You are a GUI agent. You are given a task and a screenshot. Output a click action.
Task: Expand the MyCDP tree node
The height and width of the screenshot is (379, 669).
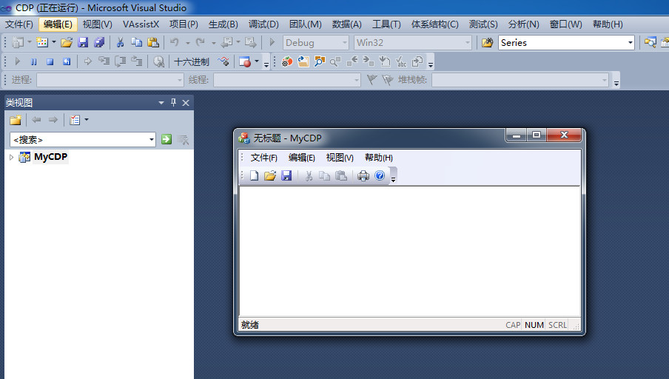[x=11, y=158]
